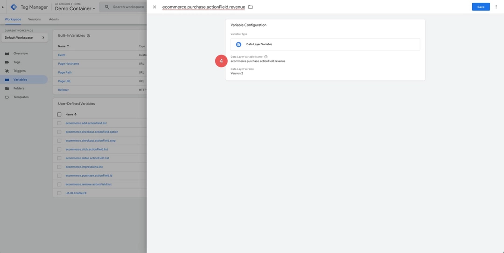This screenshot has width=504, height=253.
Task: Open the Page Path variable
Action: point(64,72)
